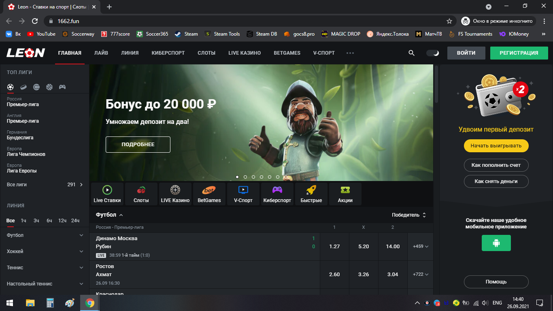This screenshot has height=311, width=553.
Task: Open Windows Start menu
Action: pos(10,303)
